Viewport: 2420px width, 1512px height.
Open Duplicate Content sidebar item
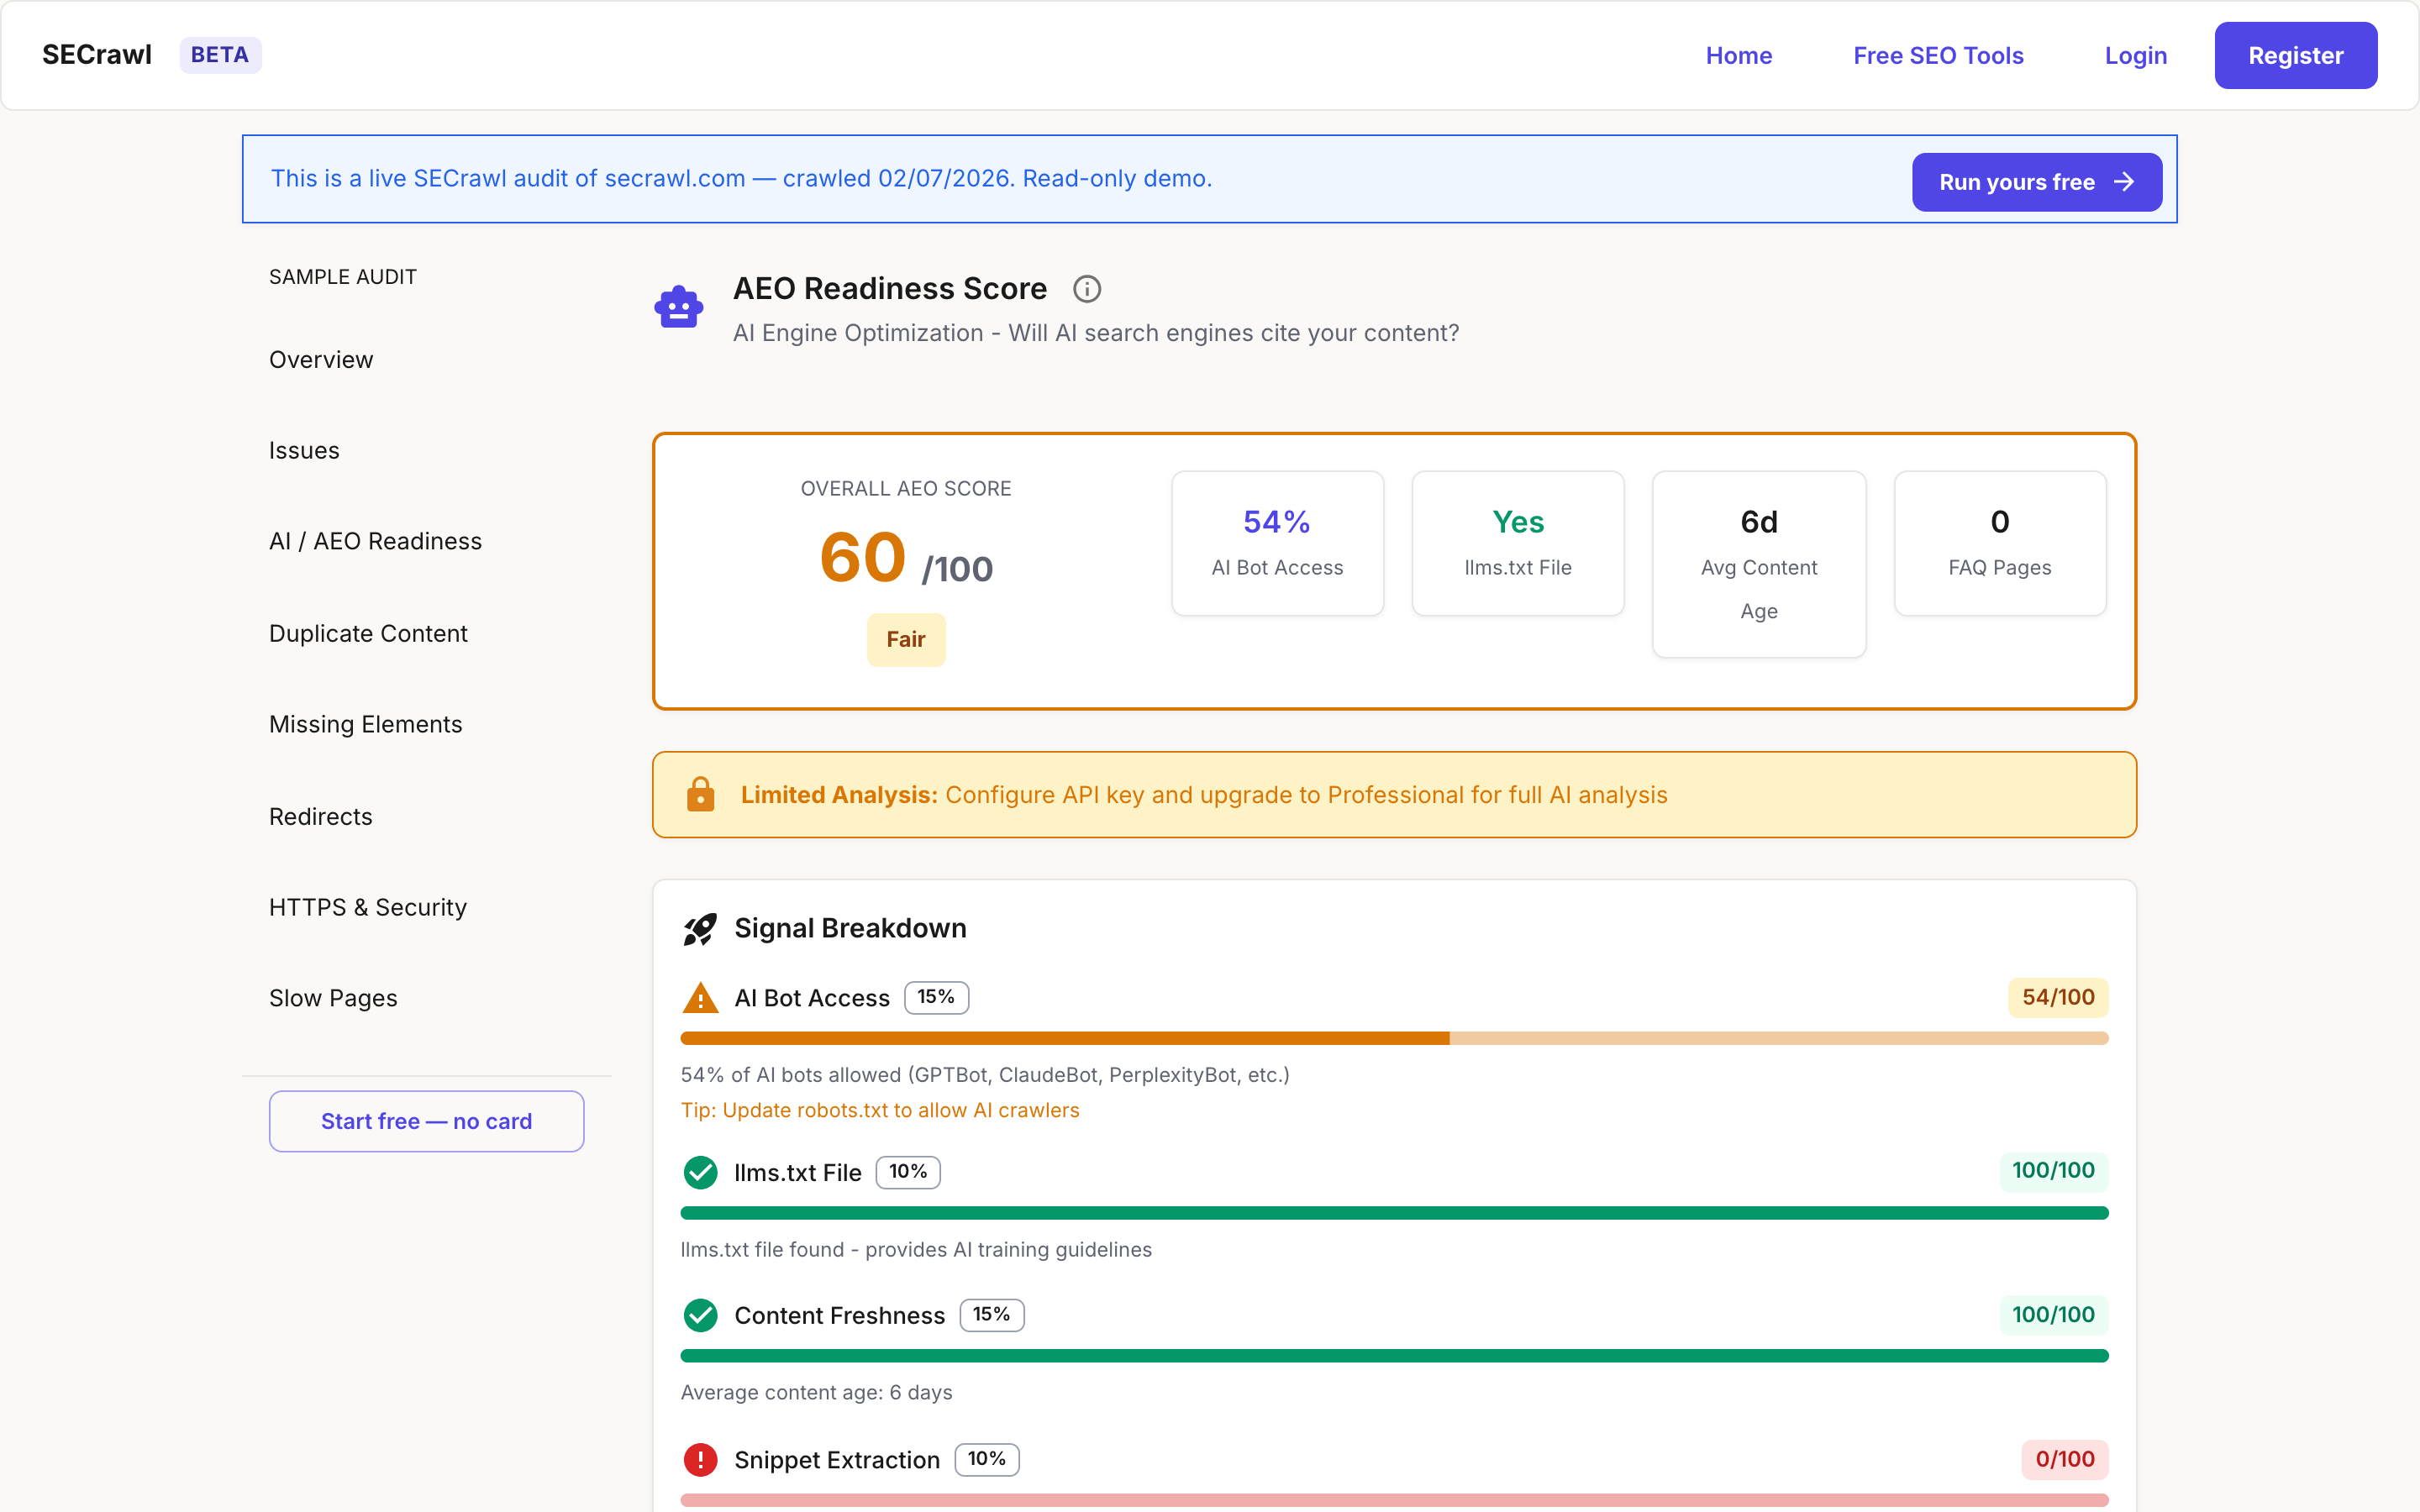pos(368,633)
